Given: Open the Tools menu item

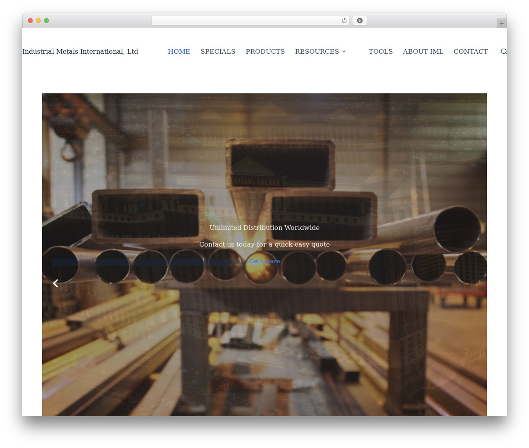Looking at the screenshot, I should coord(381,51).
